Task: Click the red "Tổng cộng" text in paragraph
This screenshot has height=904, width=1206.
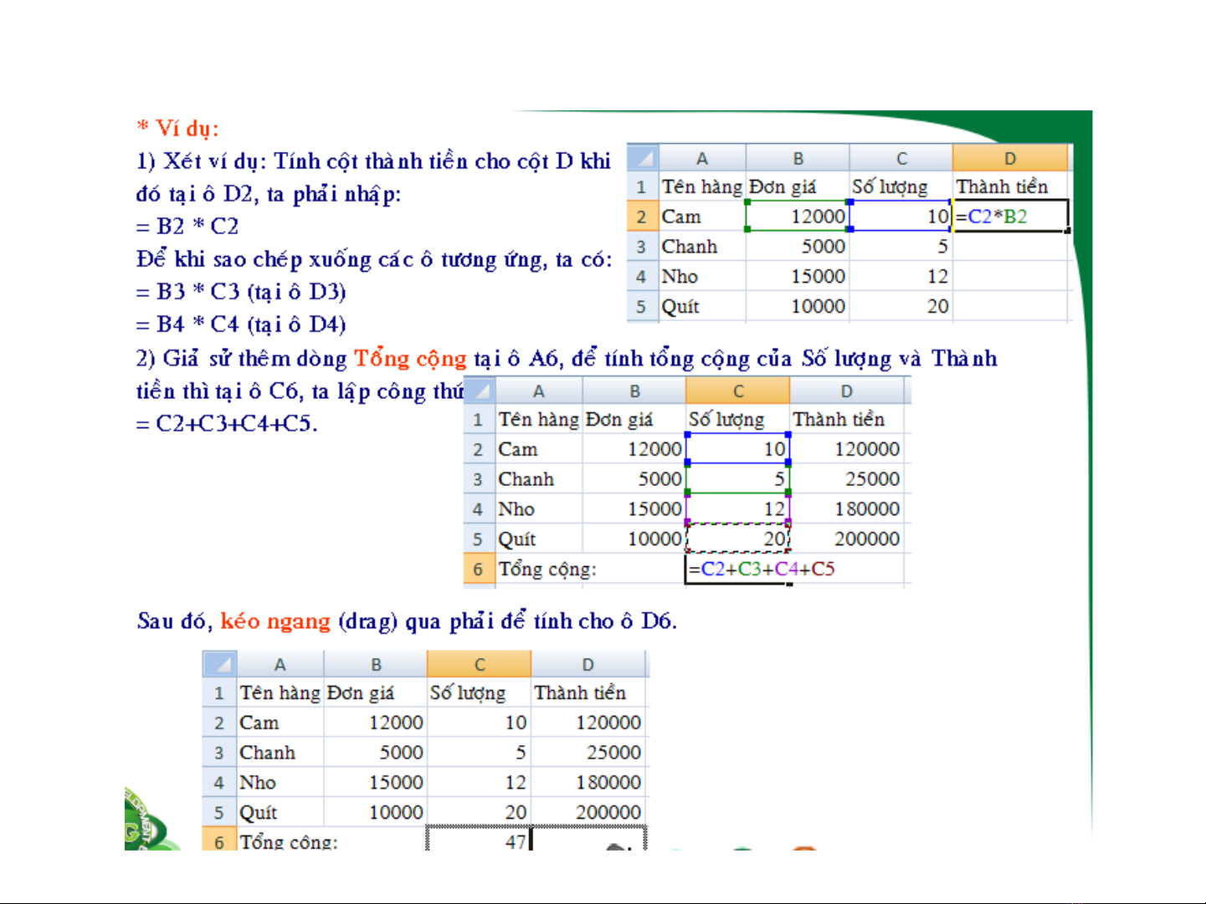Action: [x=410, y=359]
